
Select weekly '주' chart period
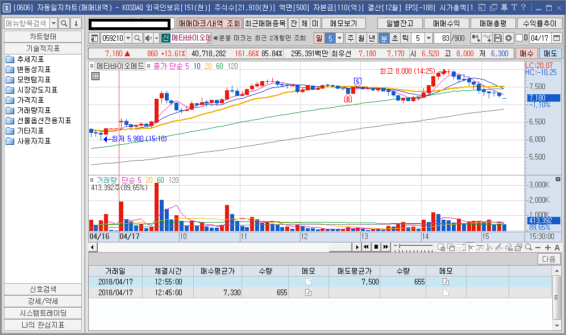pyautogui.click(x=351, y=38)
